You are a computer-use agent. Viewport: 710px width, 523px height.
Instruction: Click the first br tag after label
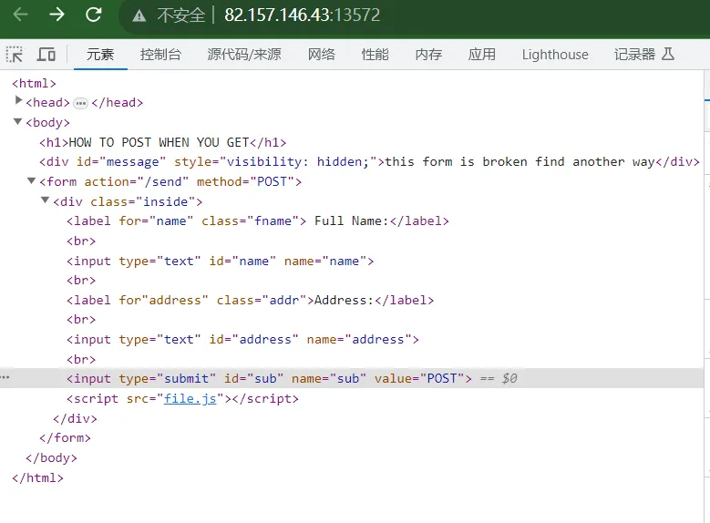[x=81, y=241]
